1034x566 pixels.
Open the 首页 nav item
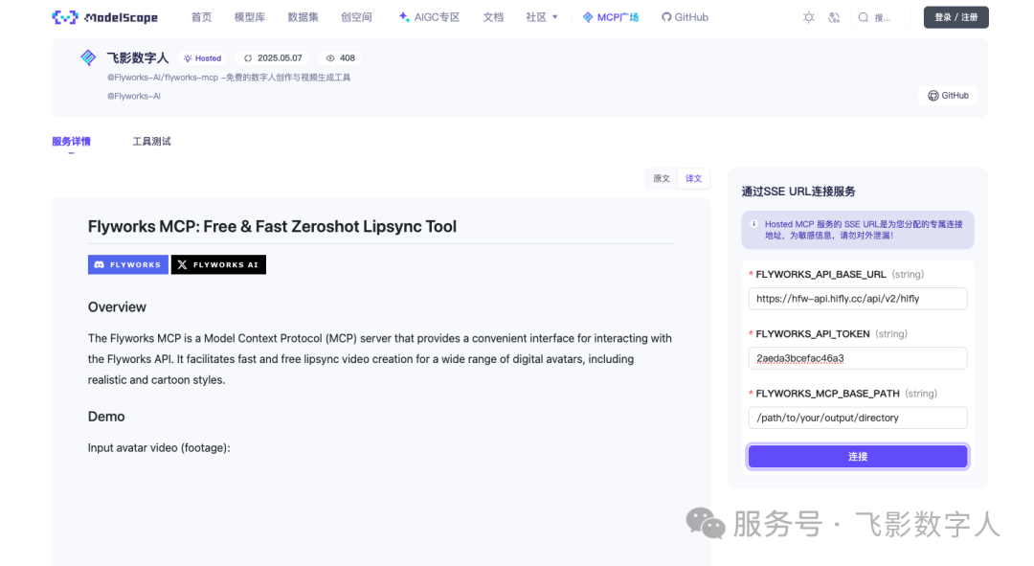201,17
